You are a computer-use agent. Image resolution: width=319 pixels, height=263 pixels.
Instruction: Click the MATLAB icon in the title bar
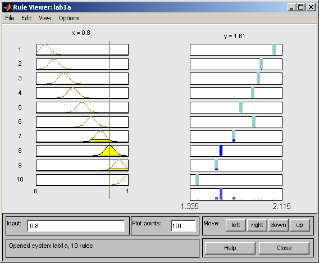click(7, 7)
